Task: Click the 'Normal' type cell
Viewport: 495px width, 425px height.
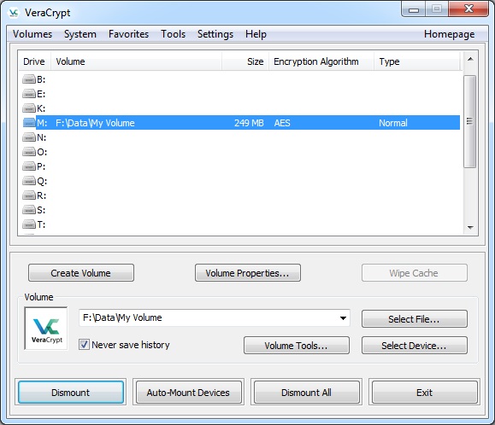Action: [x=393, y=123]
